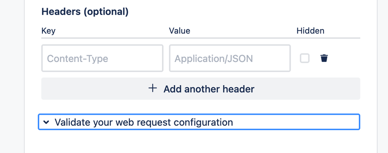Add another header

tap(201, 89)
